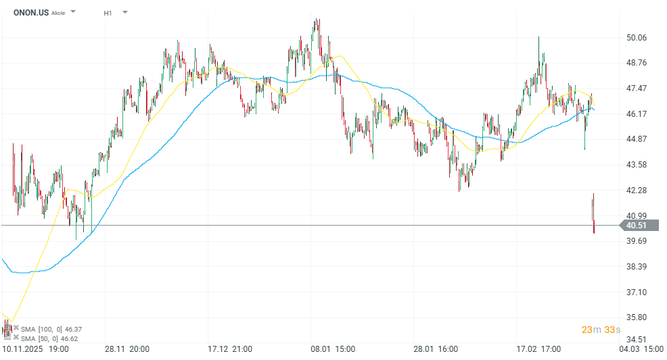Click the candle countdown timer
Image resolution: width=667 pixels, height=360 pixels.
pyautogui.click(x=601, y=330)
